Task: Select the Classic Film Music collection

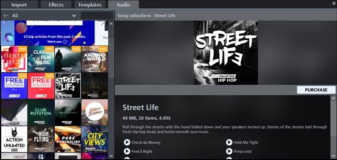Action: [x=41, y=59]
